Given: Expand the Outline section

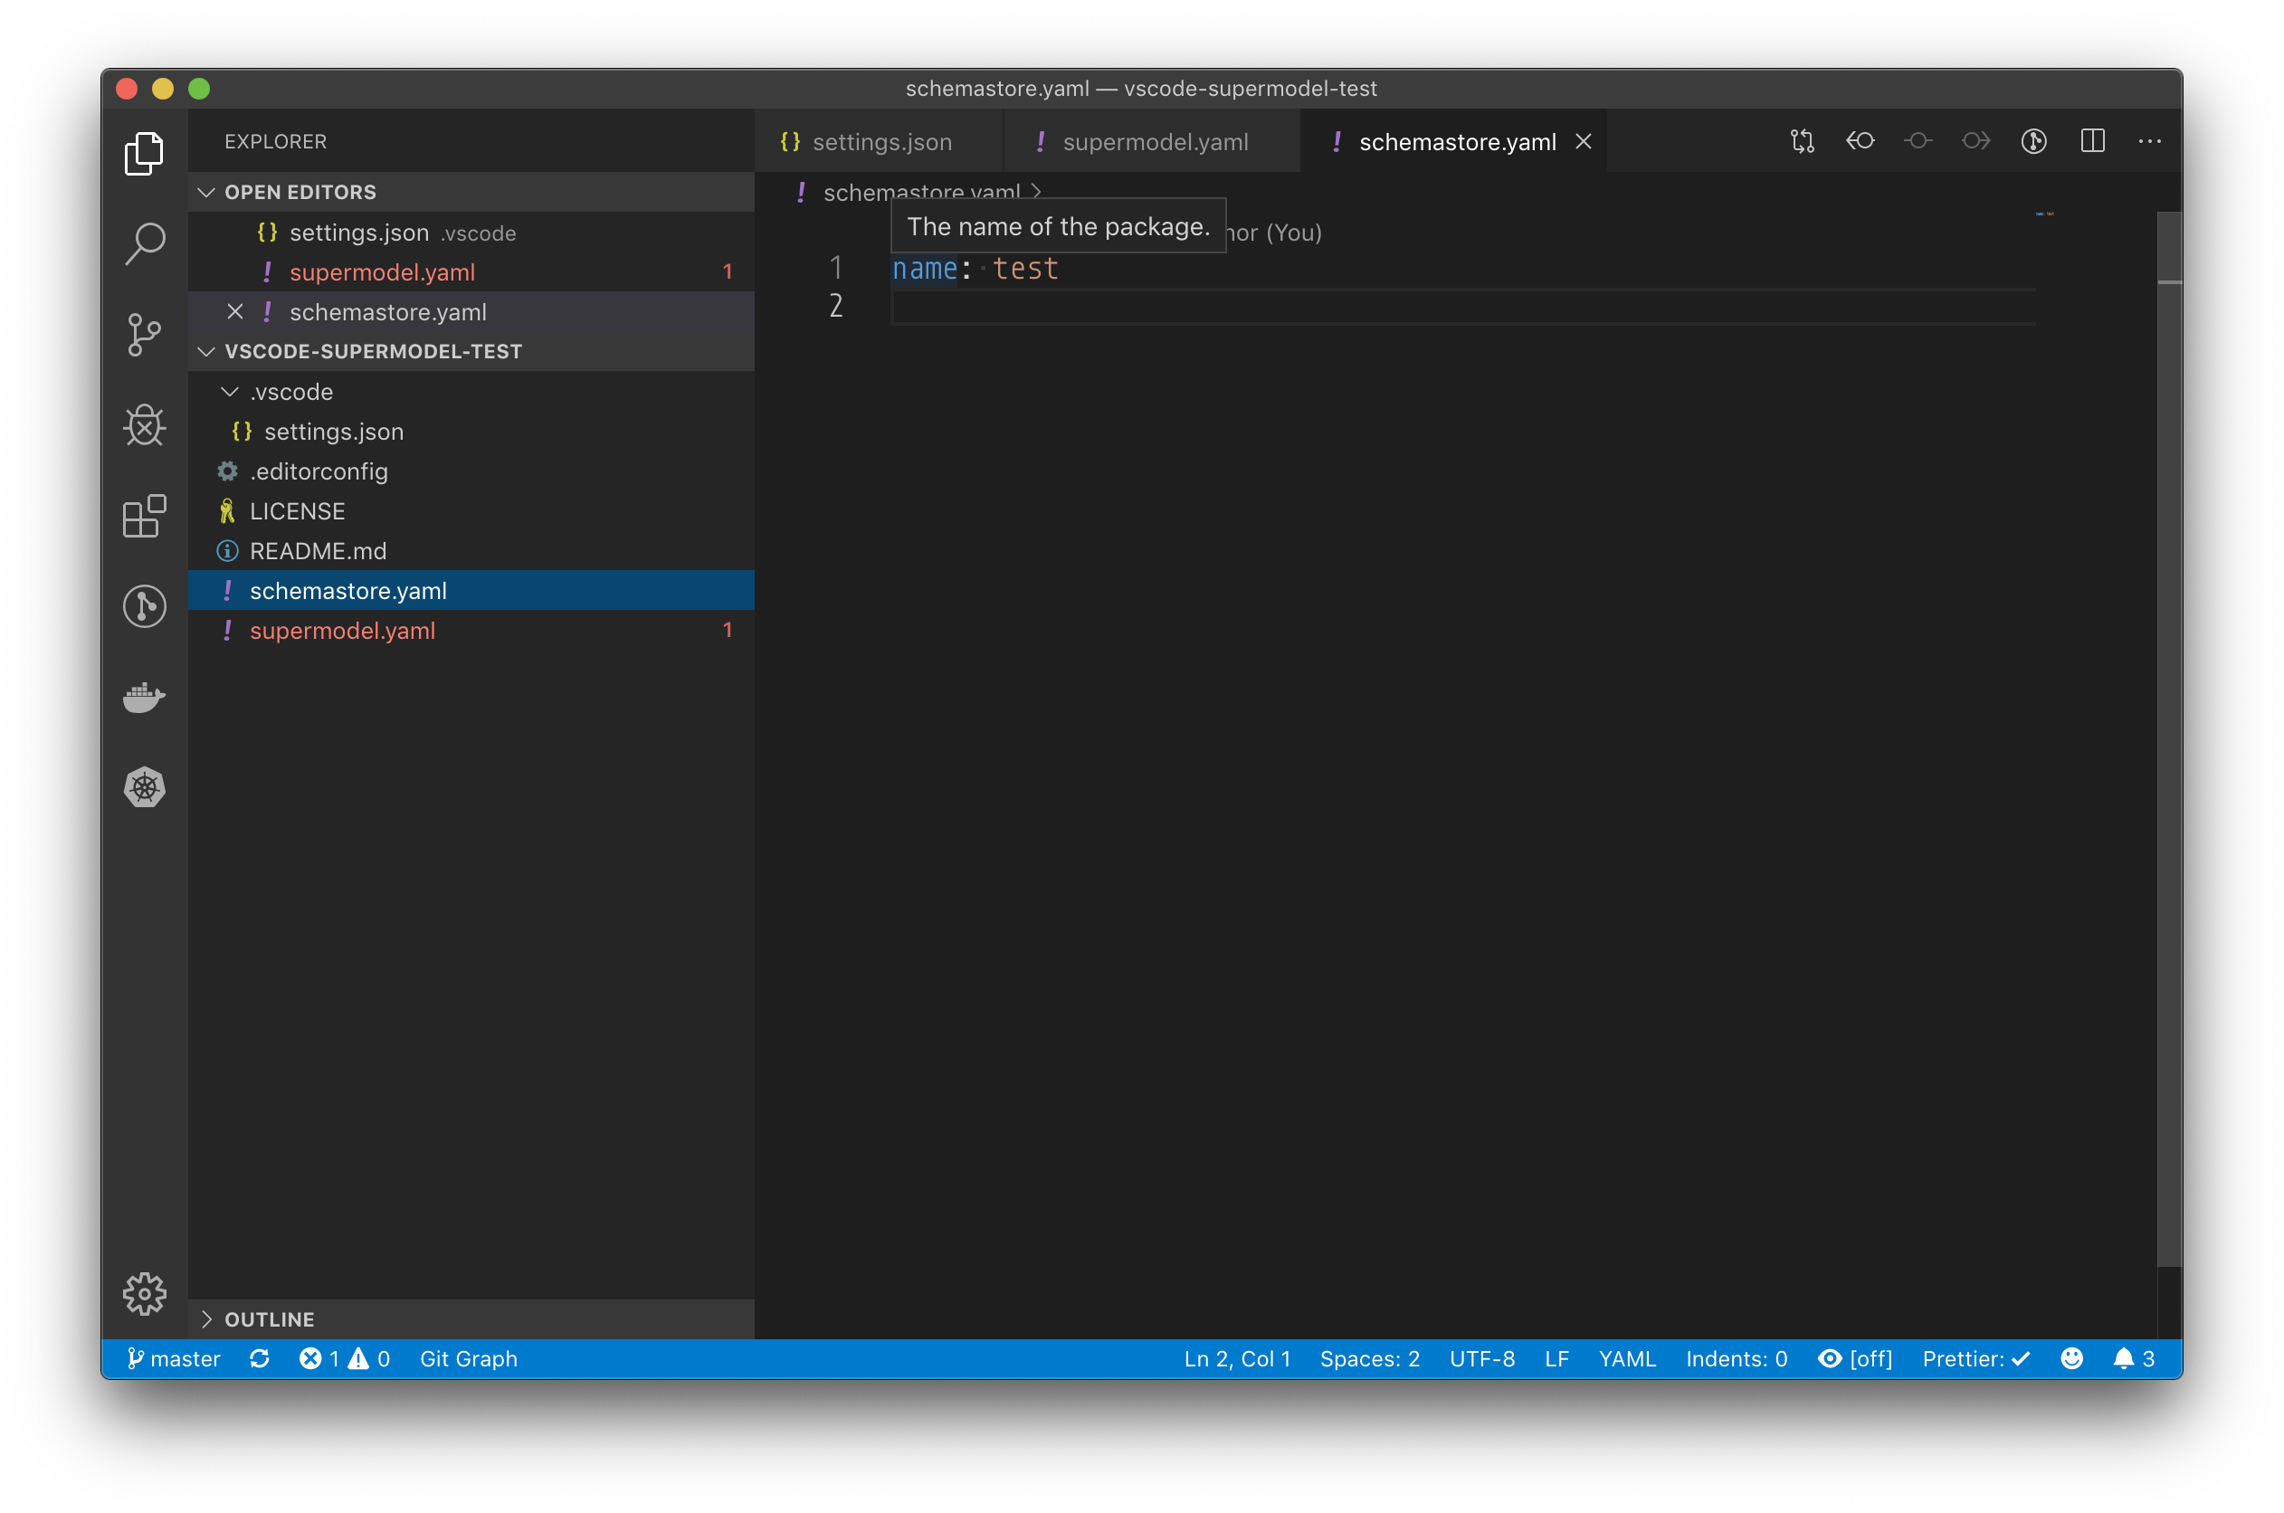Looking at the screenshot, I should click(x=471, y=1319).
